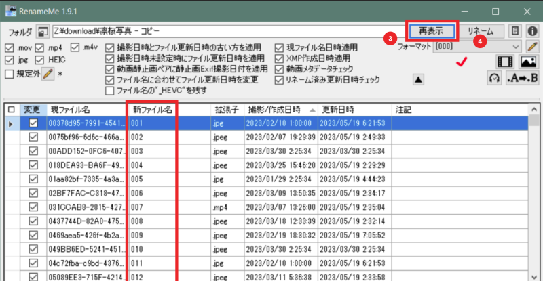
Task: Sort by 拡張子 column header
Action: tap(227, 110)
